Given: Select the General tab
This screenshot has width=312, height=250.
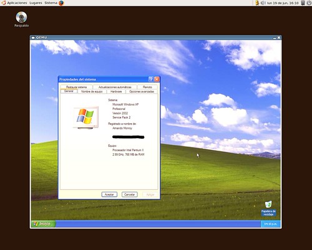Looking at the screenshot, I should point(69,91).
